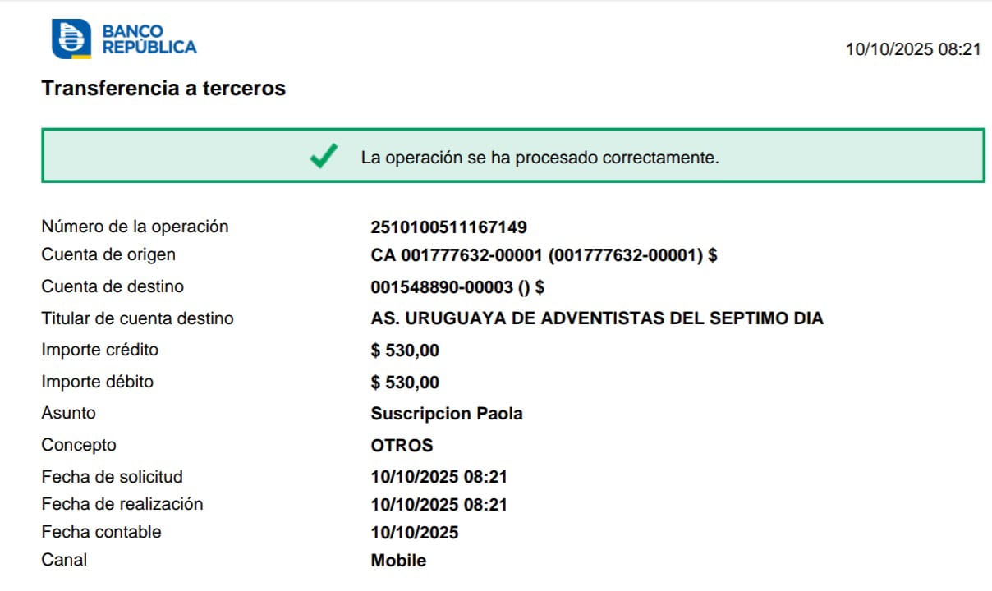Click the Importe crédito amount value
The image size is (992, 591).
(405, 350)
